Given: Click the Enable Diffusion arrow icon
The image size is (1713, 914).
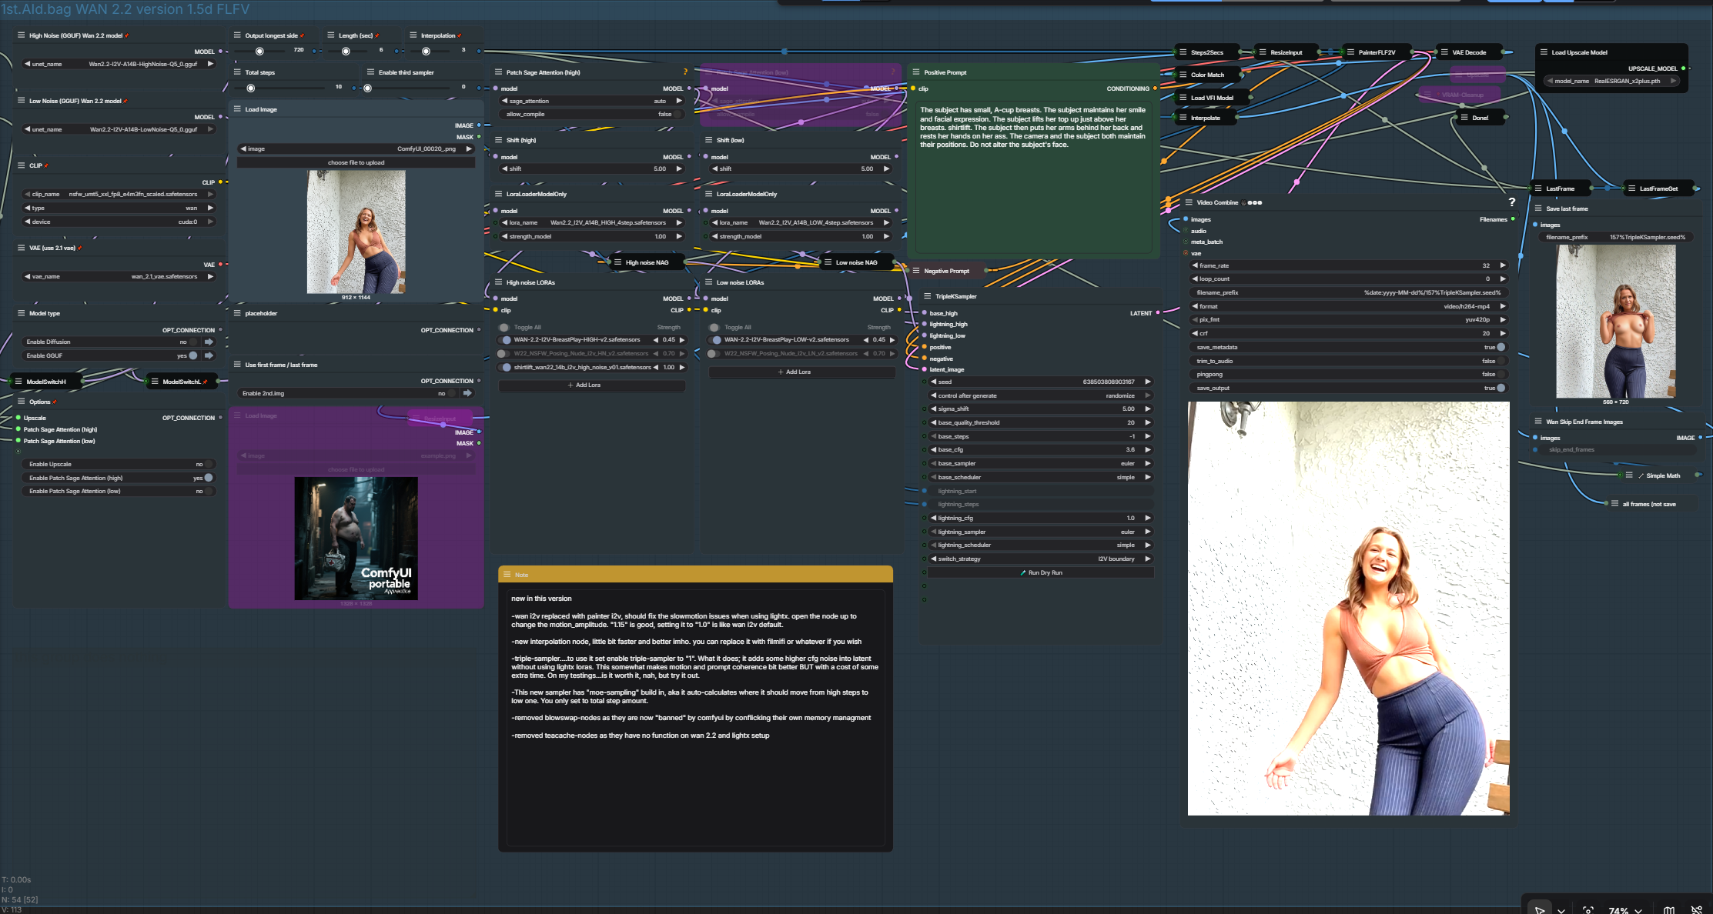Looking at the screenshot, I should pyautogui.click(x=209, y=342).
